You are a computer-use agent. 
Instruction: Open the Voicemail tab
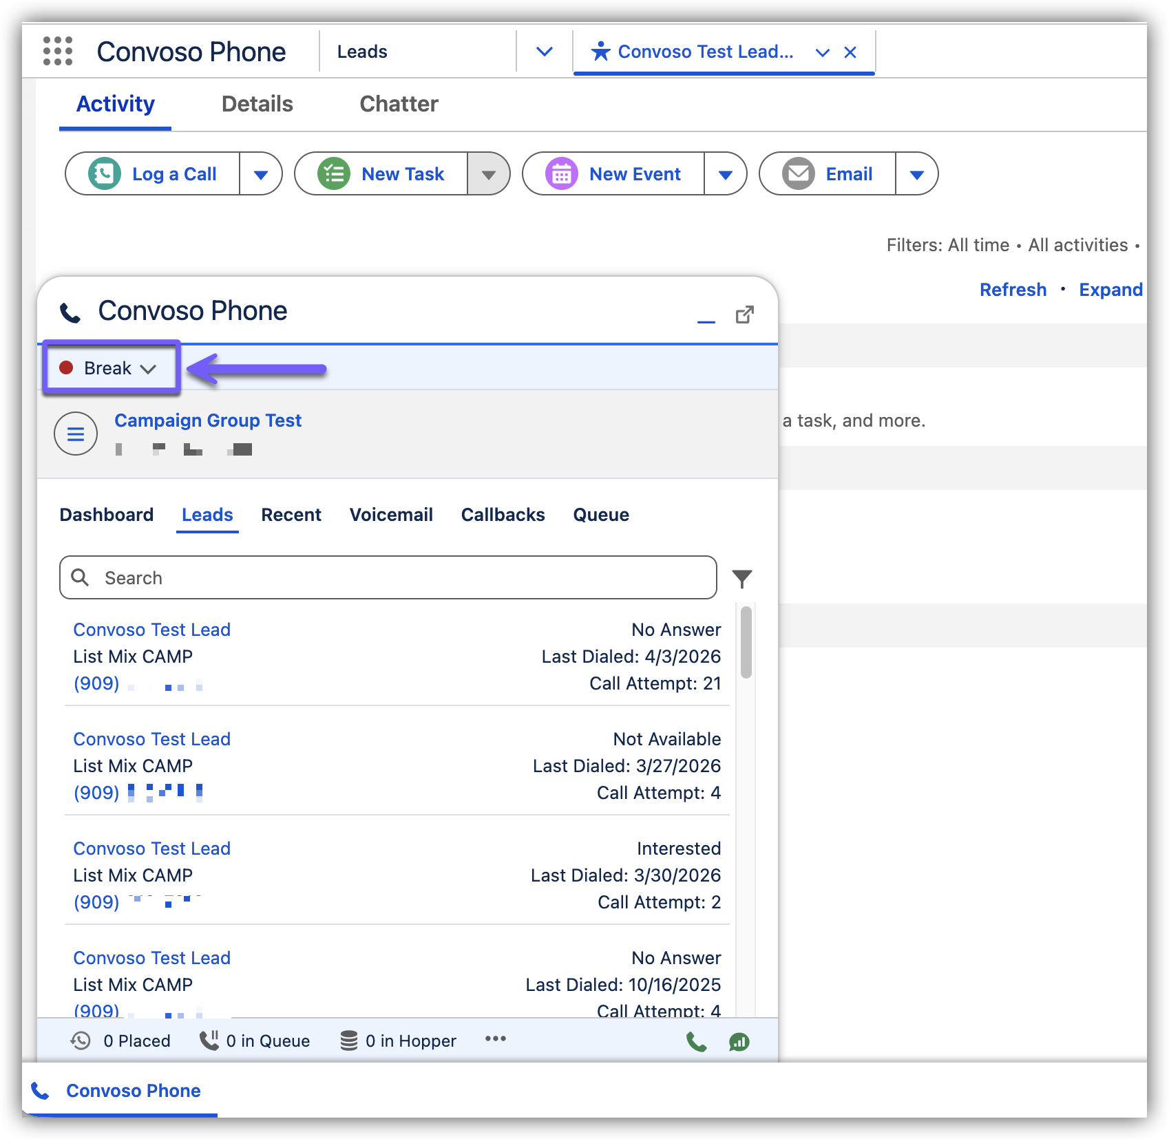[x=391, y=515]
